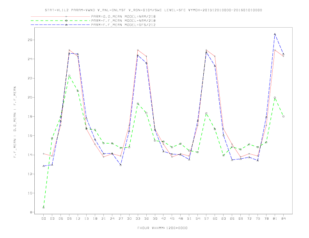Click x-axis forecast hour label 60
The image size is (309, 238).
(215, 219)
